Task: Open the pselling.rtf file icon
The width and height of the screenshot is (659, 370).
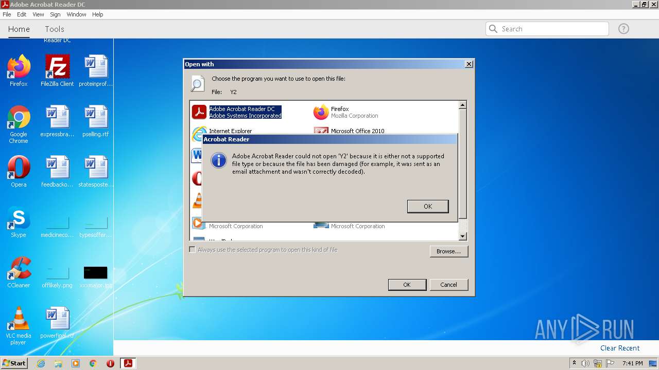Action: click(96, 121)
